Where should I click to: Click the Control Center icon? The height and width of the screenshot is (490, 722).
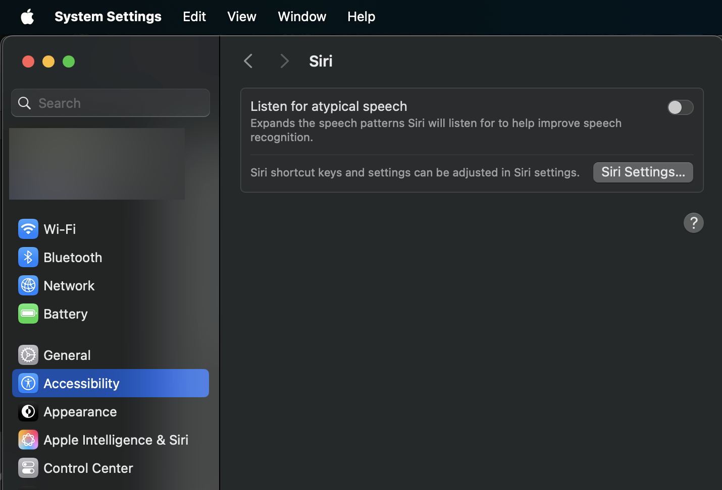point(28,468)
